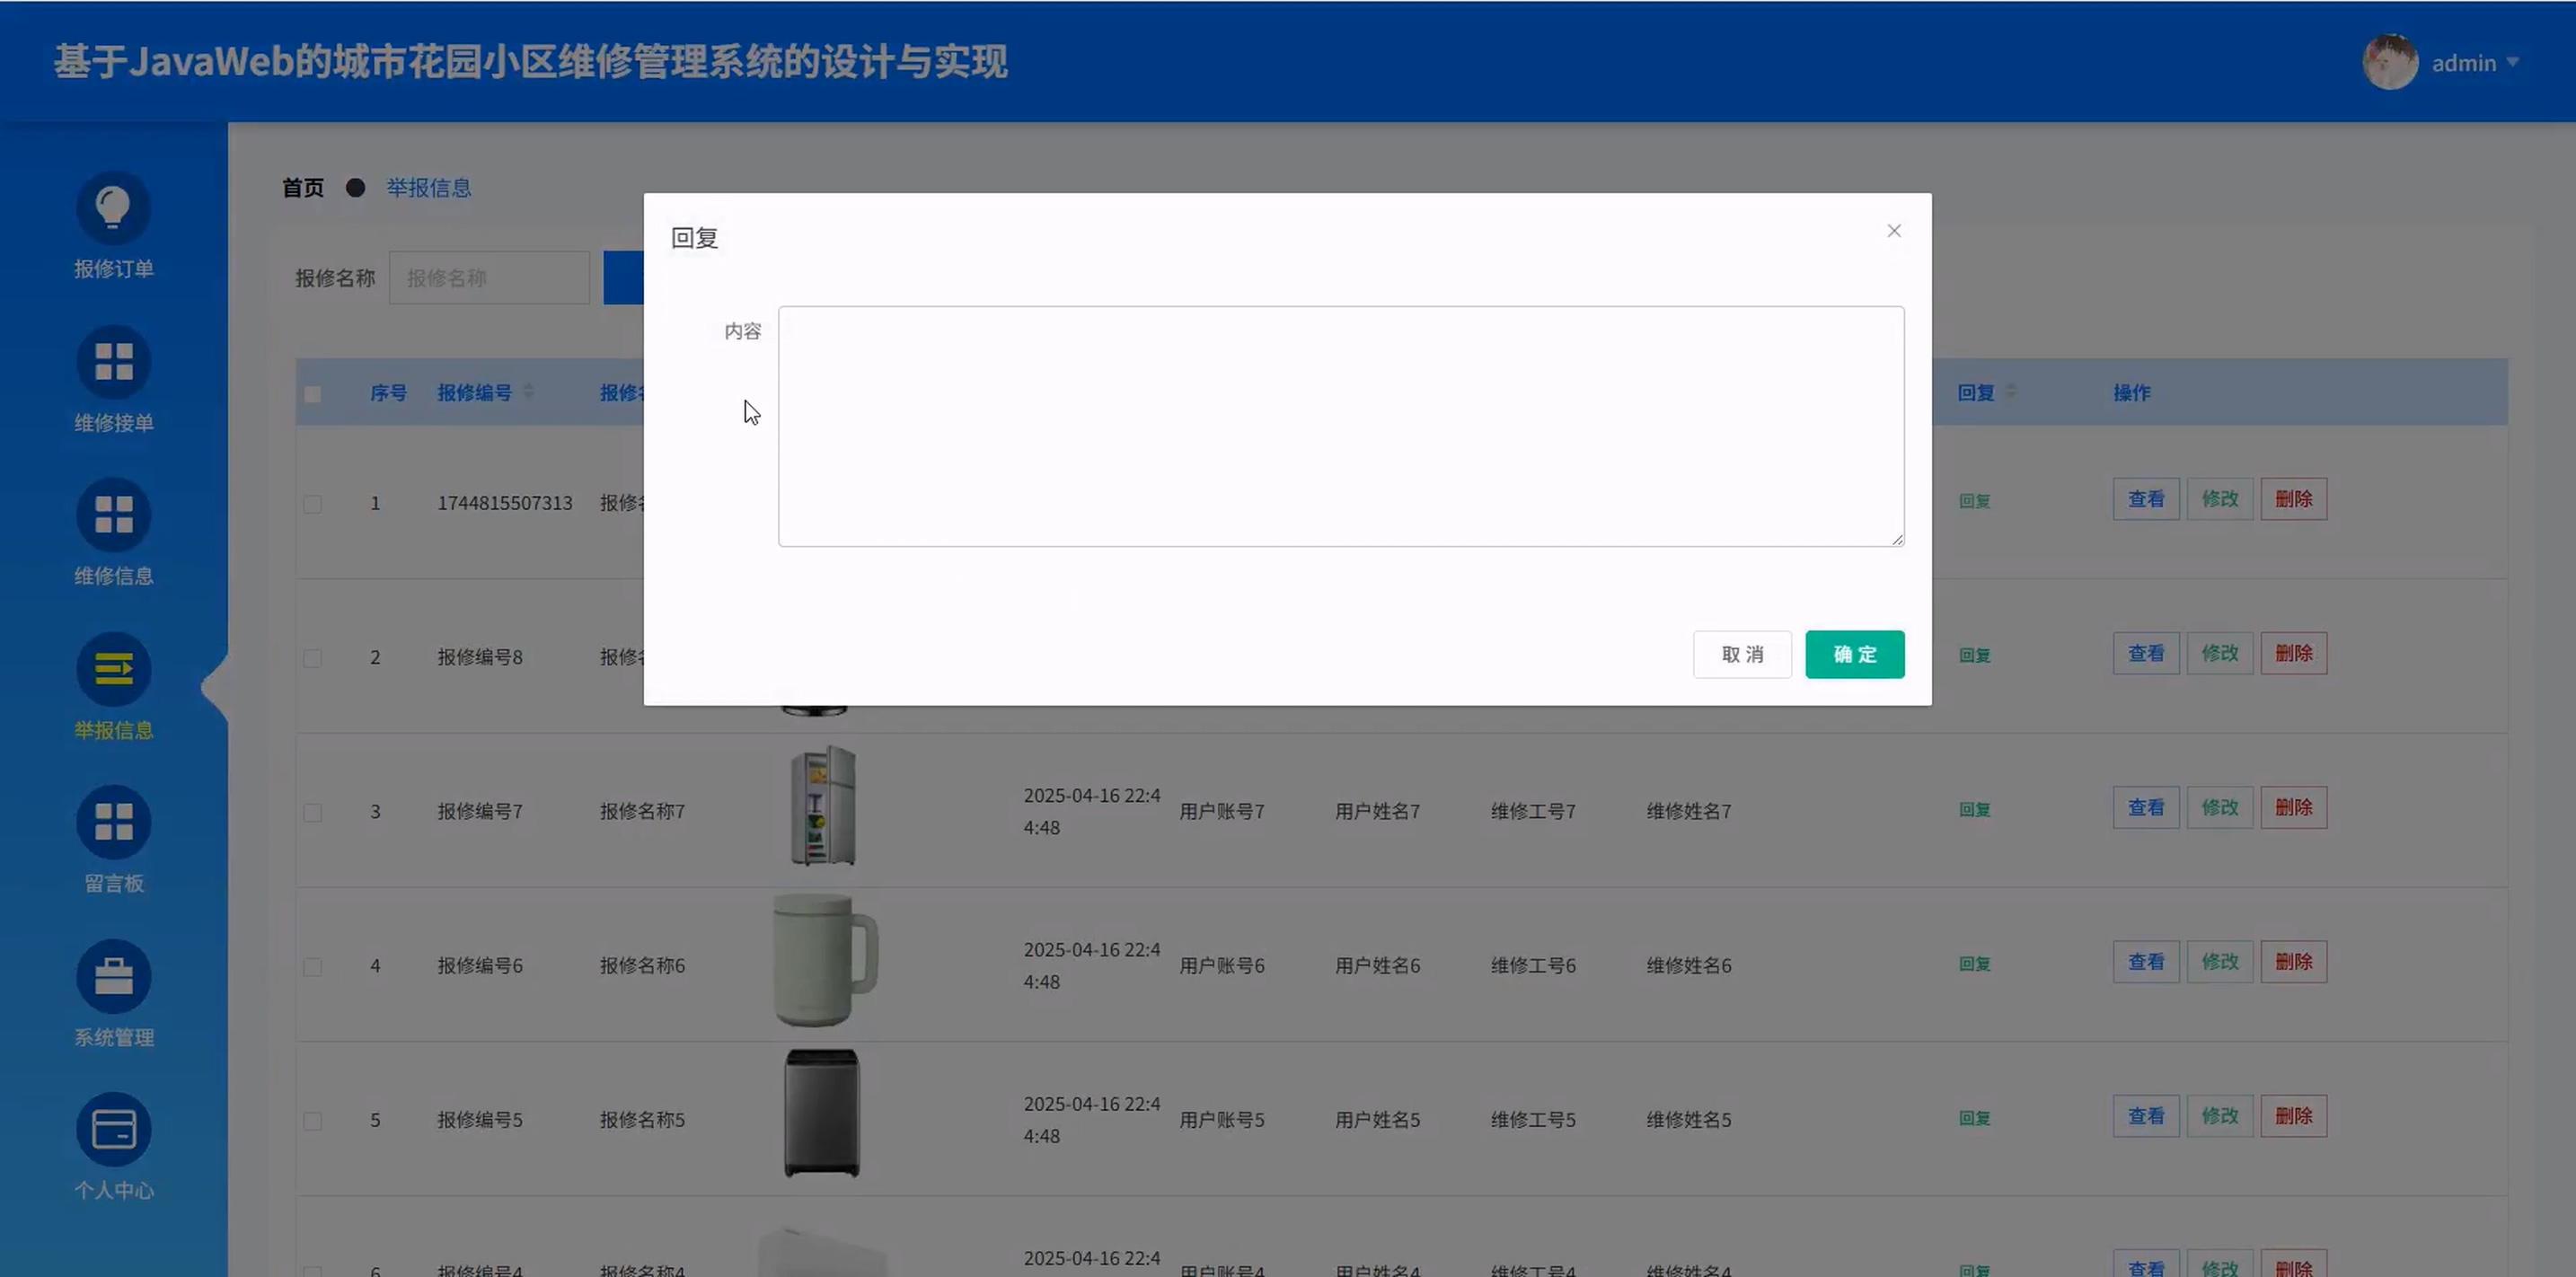The width and height of the screenshot is (2576, 1277).
Task: Click the 系统管理 briefcase icon
Action: (x=113, y=976)
